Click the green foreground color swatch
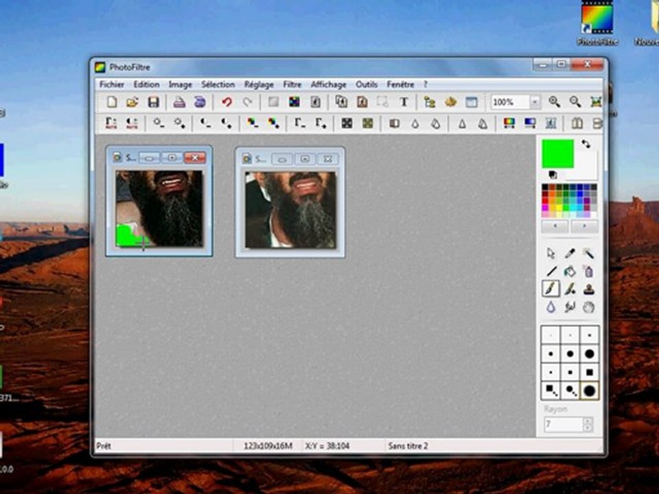The image size is (659, 494). click(x=557, y=154)
